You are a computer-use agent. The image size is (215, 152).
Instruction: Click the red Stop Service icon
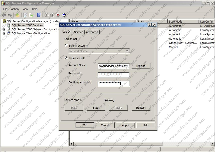coord(58,15)
